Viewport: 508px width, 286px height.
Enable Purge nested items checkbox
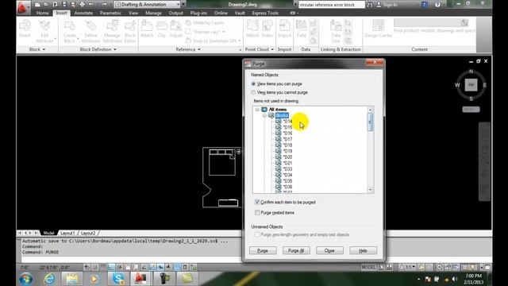257,213
